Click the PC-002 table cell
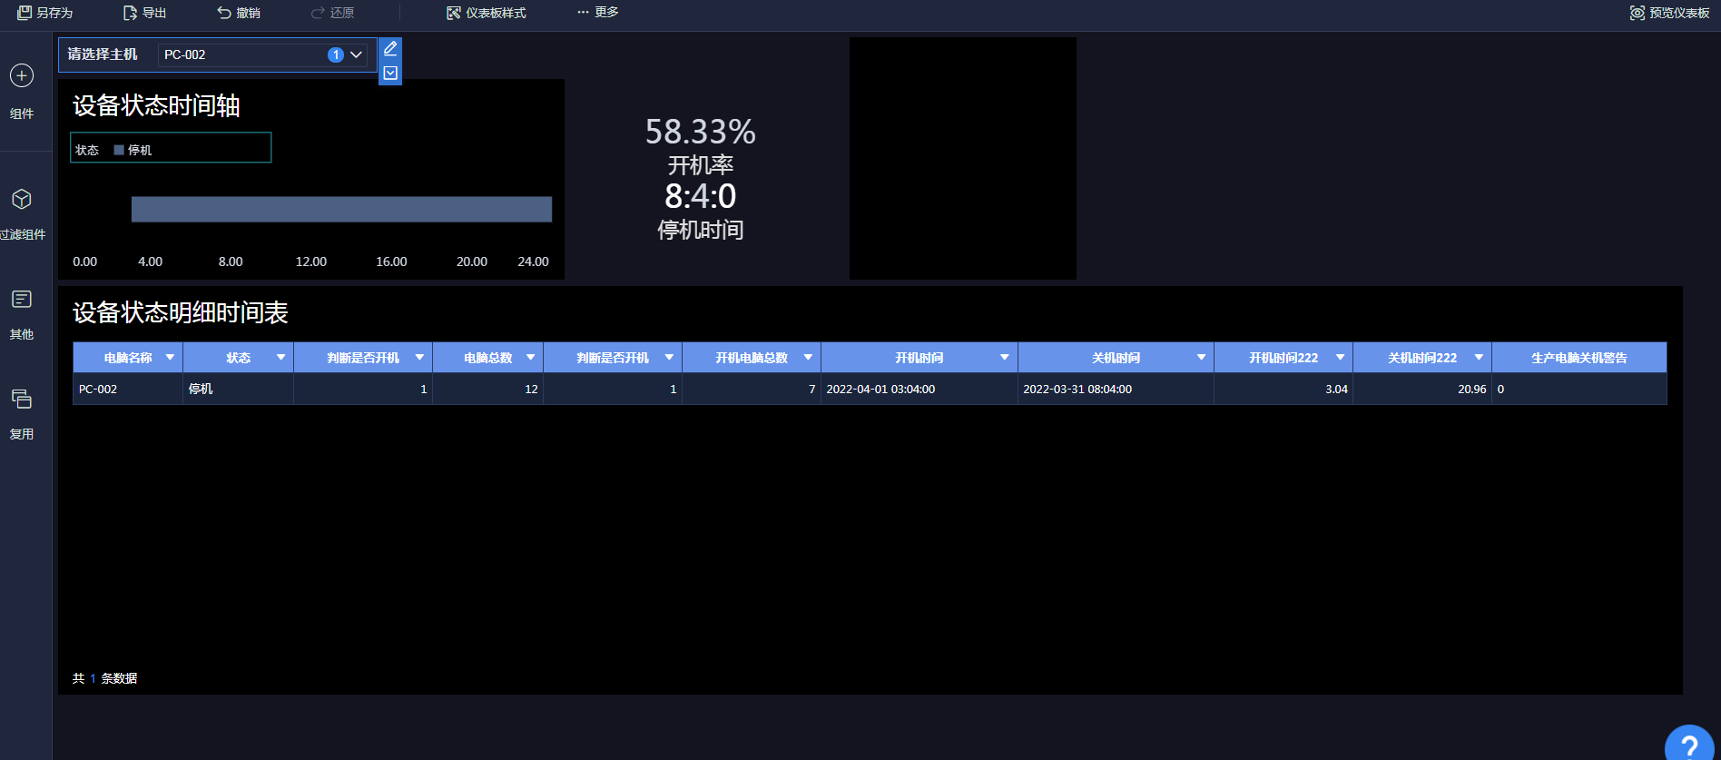The width and height of the screenshot is (1721, 760). pyautogui.click(x=128, y=389)
